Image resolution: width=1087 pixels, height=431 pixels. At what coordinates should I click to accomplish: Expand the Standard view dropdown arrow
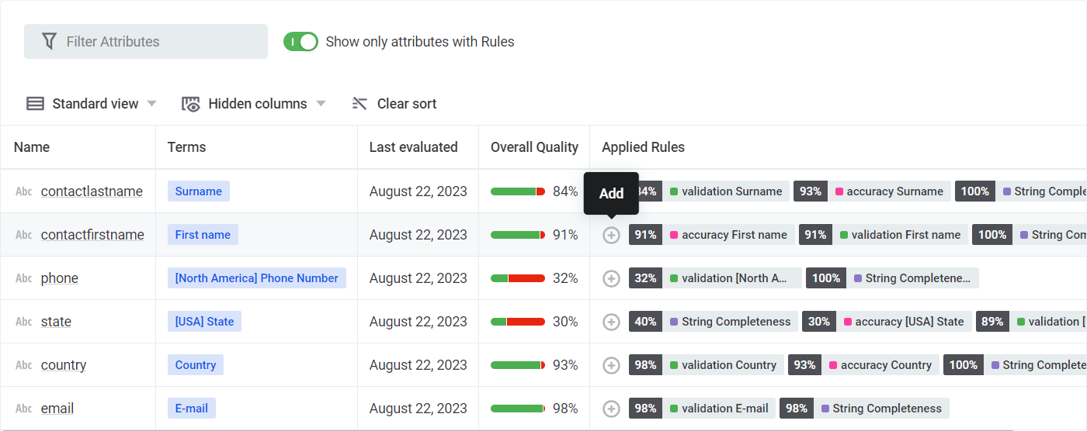152,104
